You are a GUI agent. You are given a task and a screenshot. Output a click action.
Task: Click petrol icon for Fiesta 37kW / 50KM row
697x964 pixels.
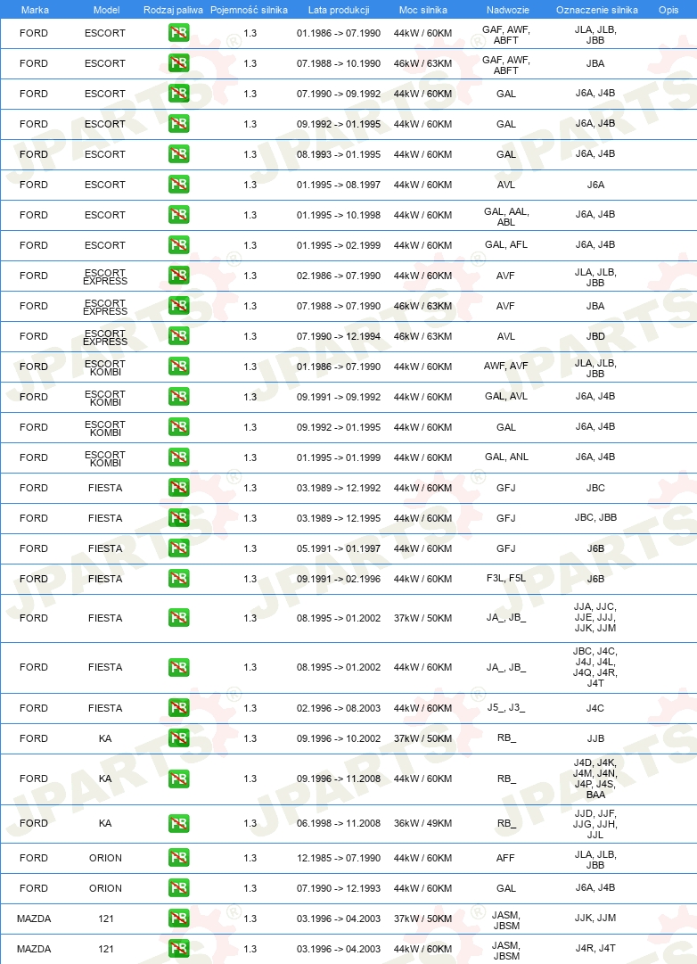coord(179,618)
